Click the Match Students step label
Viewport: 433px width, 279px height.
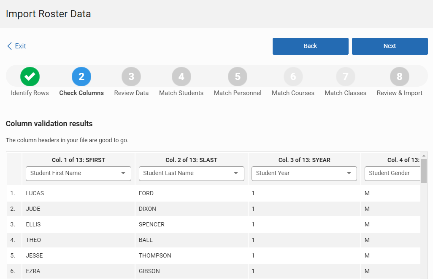pos(181,93)
